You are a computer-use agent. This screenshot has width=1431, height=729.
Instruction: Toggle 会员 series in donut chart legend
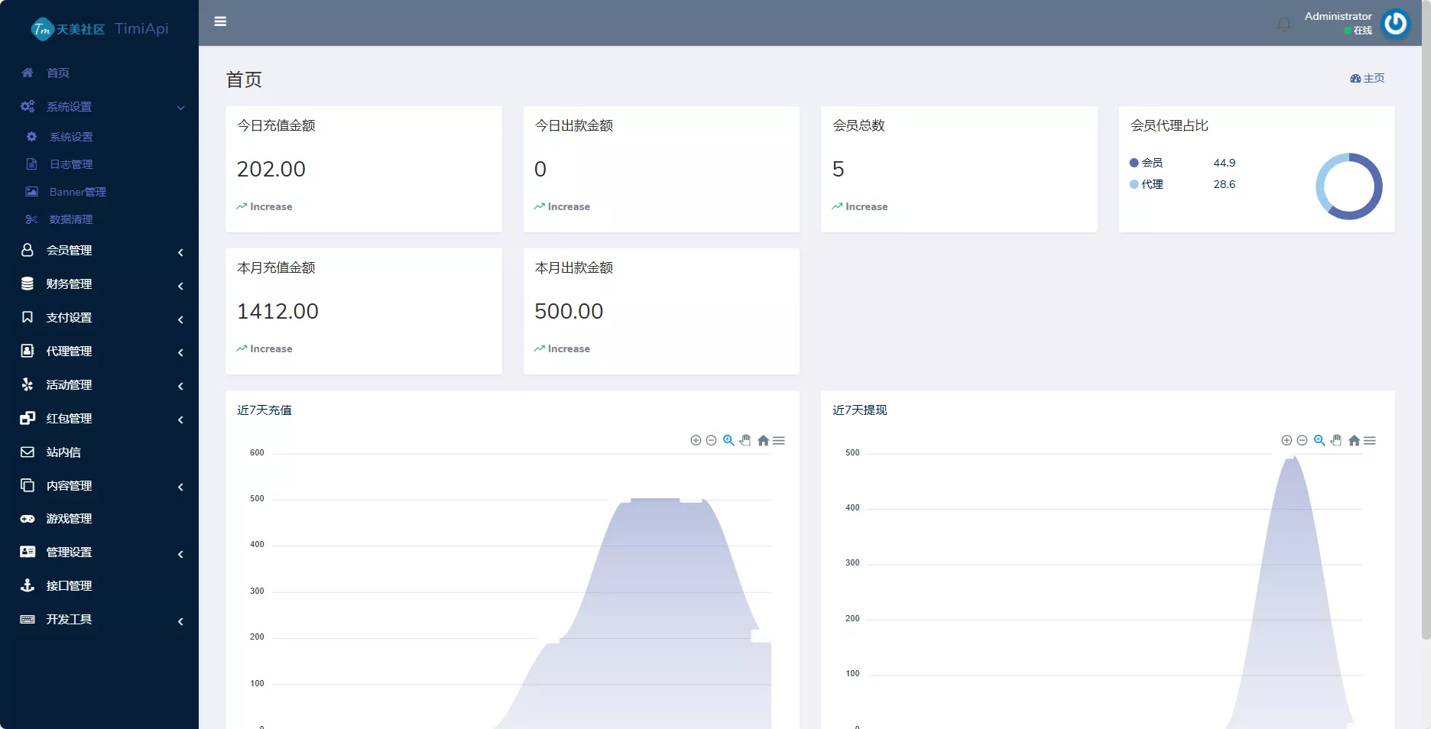1147,163
